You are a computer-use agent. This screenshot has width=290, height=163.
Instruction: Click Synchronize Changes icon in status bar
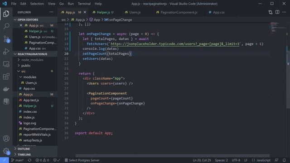tap(29, 160)
